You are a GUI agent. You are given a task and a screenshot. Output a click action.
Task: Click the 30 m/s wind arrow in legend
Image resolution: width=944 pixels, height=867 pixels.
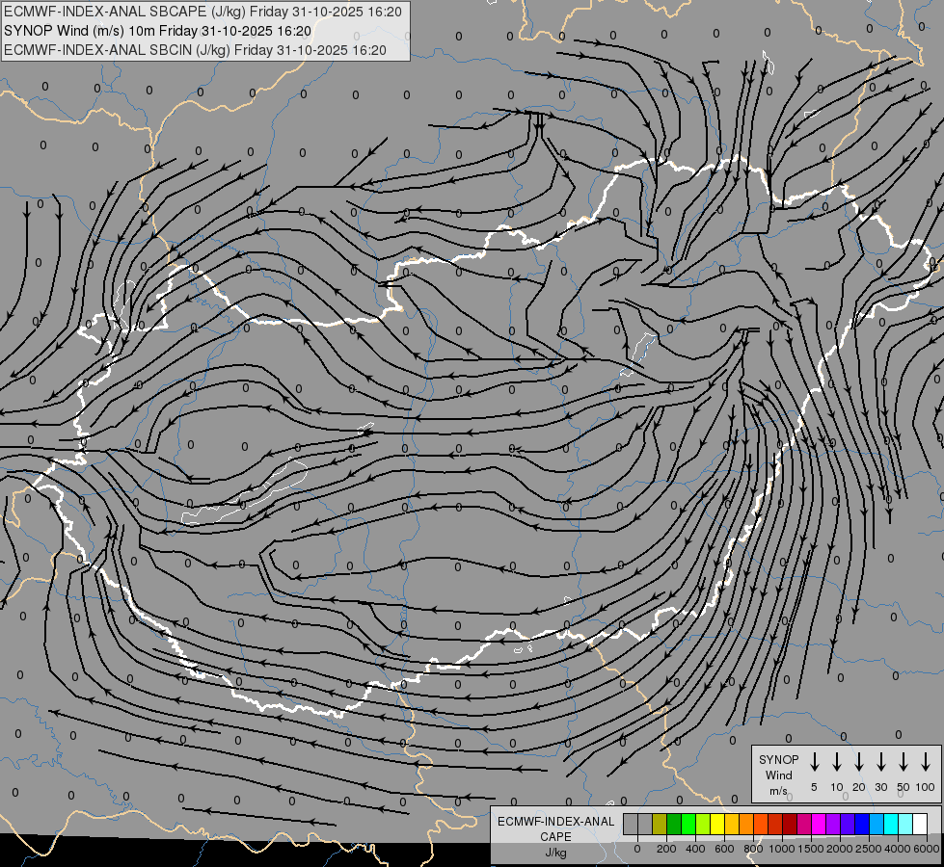[x=880, y=762]
